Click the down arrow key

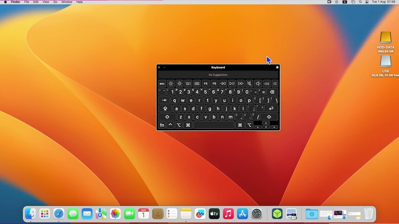[x=266, y=127]
